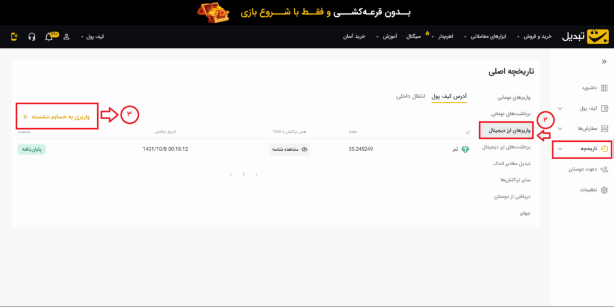This screenshot has height=307, width=614.
Task: Click the Tether coin icon in the row
Action: pos(465,150)
